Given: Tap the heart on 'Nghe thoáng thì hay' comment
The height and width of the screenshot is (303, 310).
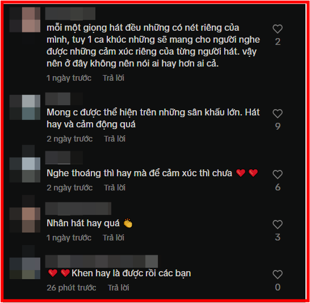Looking at the screenshot, I should tap(278, 175).
